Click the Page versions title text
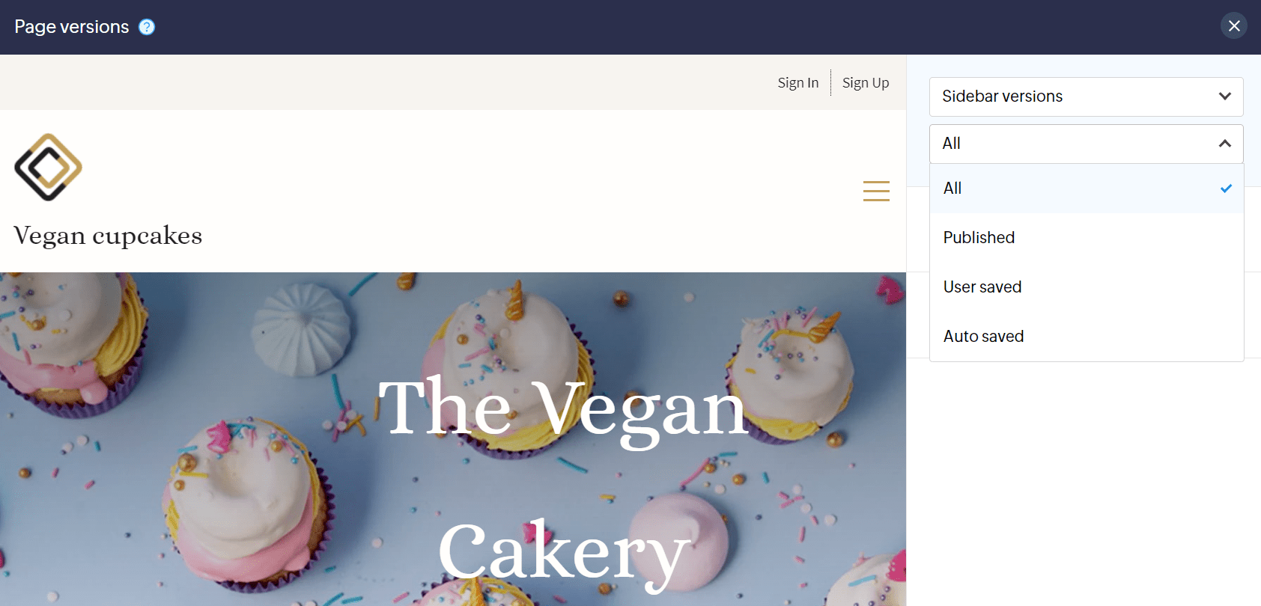 tap(72, 27)
